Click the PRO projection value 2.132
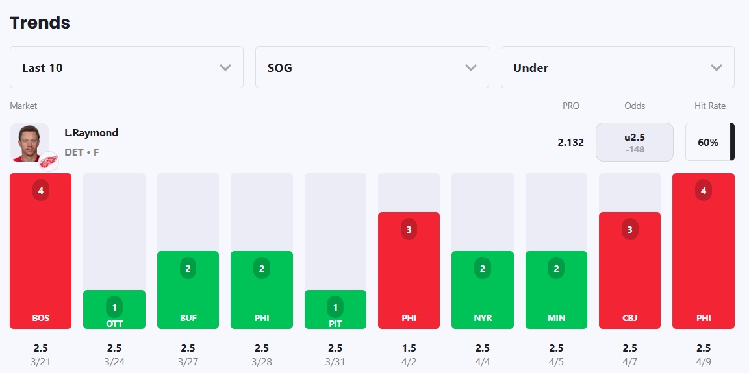This screenshot has width=749, height=373. pyautogui.click(x=570, y=142)
